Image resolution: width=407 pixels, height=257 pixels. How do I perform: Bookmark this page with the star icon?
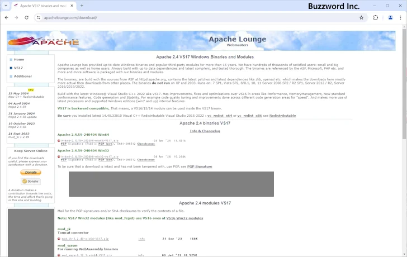coord(361,17)
